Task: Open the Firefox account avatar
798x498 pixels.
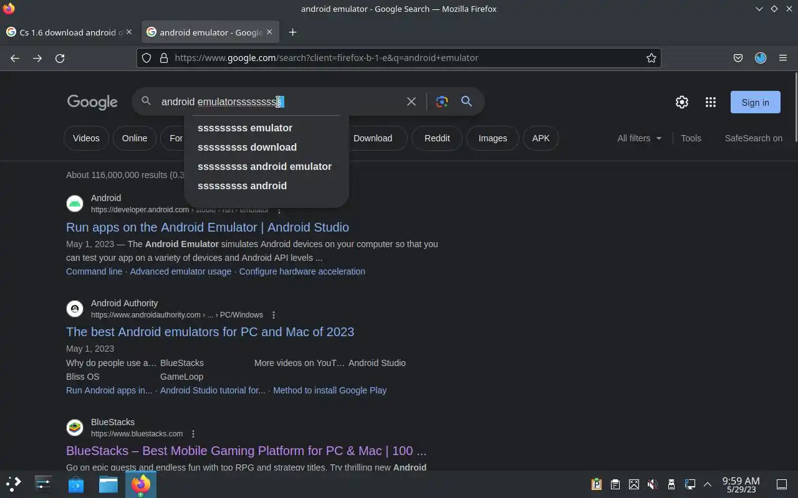Action: coord(761,58)
